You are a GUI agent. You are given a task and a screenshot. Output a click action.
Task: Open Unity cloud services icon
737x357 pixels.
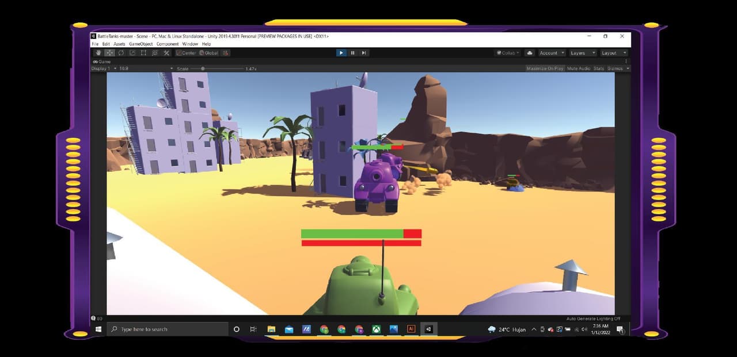point(530,53)
